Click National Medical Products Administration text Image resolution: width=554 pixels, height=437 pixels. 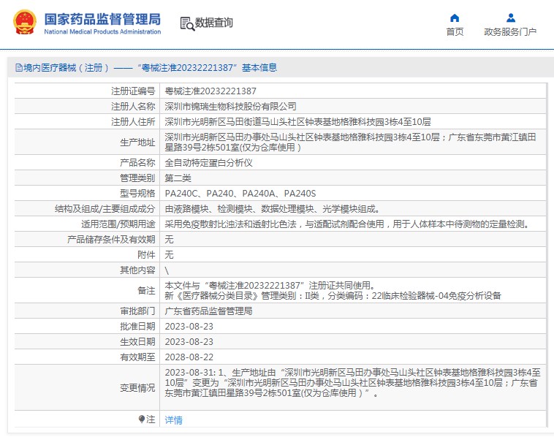[x=102, y=32]
